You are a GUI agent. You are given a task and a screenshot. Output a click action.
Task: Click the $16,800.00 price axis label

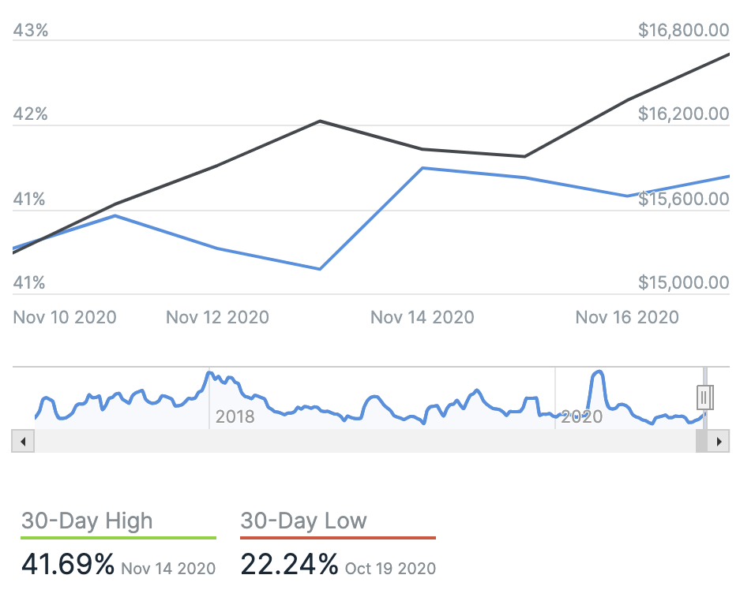683,31
